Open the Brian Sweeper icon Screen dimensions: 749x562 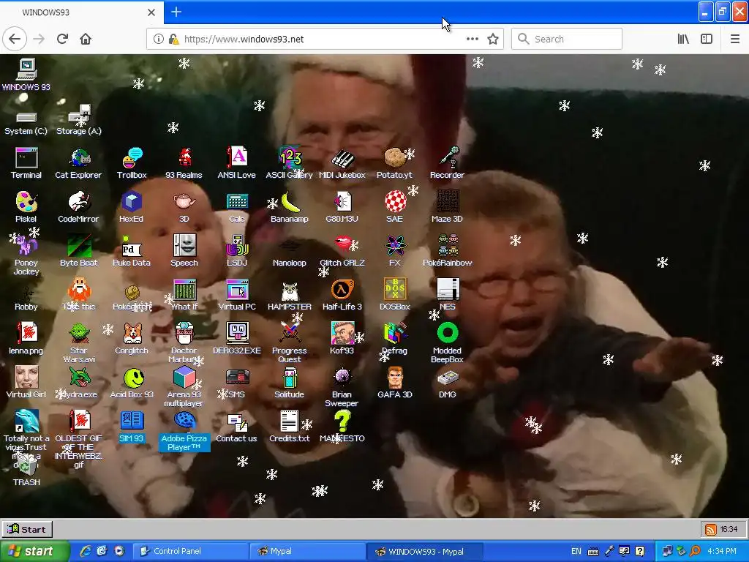pos(342,386)
